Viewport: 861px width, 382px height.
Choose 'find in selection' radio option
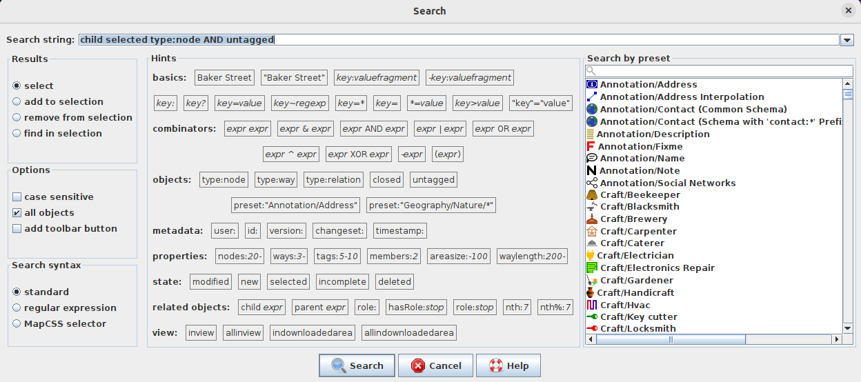(57, 133)
